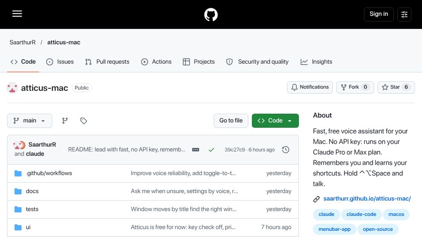The image size is (422, 237).
Task: Open the Pull requests tab
Action: pyautogui.click(x=107, y=62)
